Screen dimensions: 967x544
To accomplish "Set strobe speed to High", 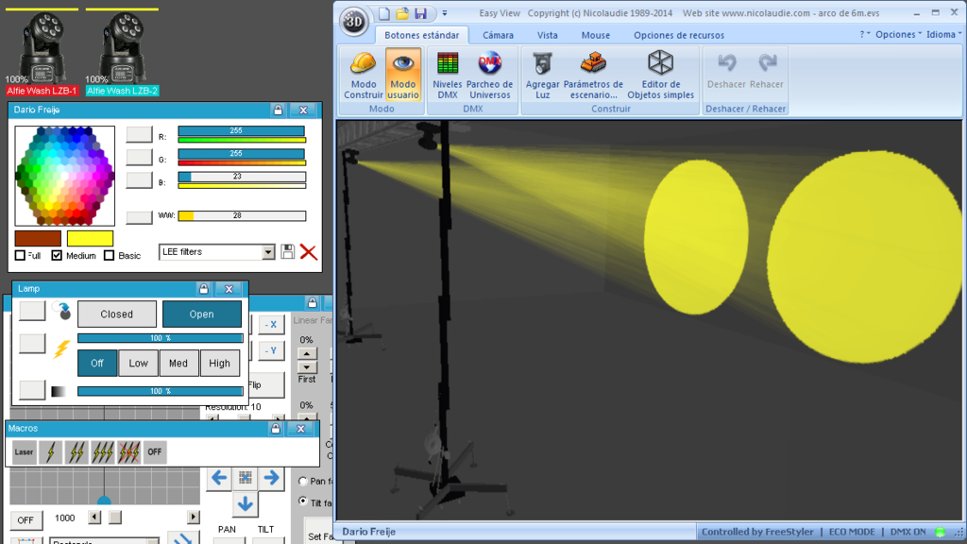I will pos(219,364).
